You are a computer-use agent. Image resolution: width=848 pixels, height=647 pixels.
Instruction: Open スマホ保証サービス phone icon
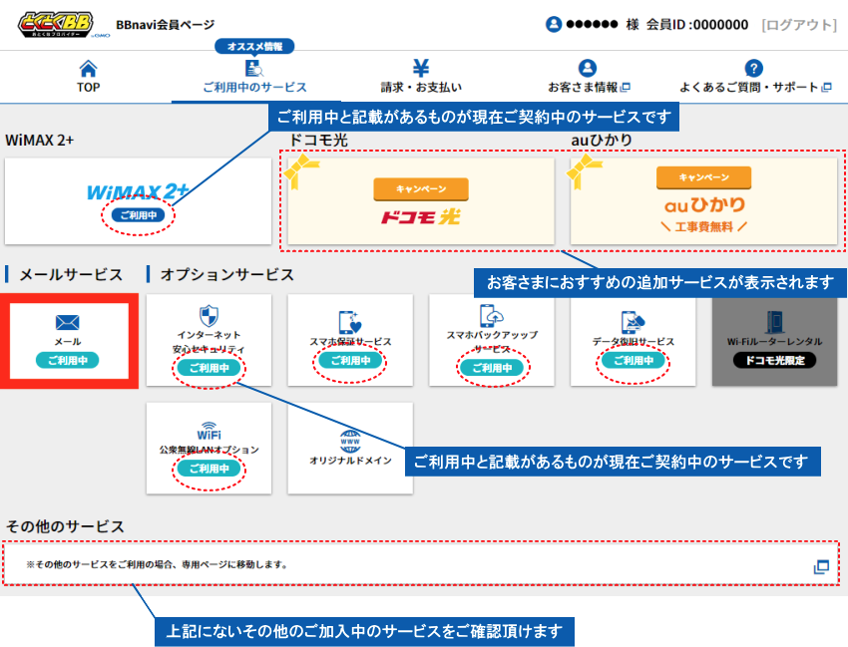(x=350, y=322)
